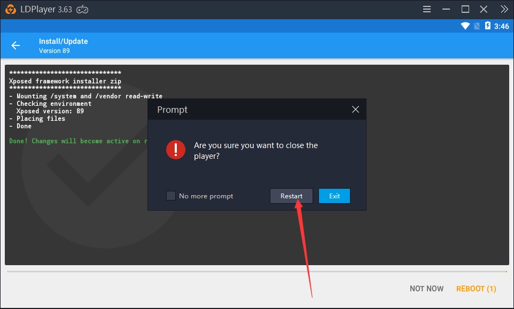Tap REBOOT (1)
The image size is (514, 309).
476,288
